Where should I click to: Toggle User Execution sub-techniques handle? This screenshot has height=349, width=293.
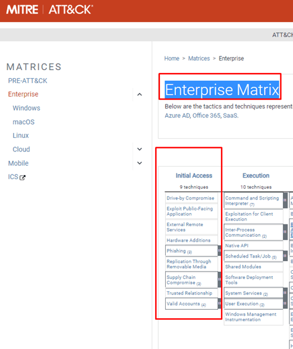coord(285,303)
